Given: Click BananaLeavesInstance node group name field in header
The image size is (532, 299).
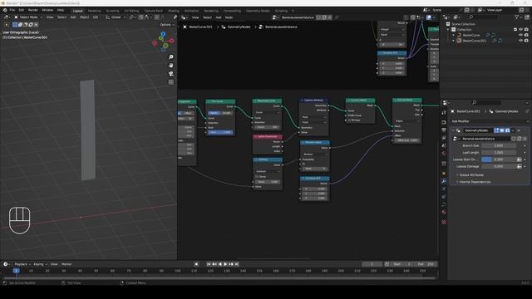Looking at the screenshot, I should [x=298, y=17].
